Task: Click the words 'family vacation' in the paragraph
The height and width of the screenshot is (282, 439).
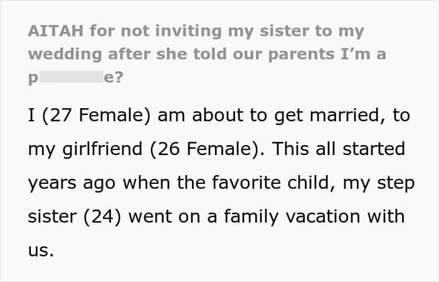Action: tap(292, 217)
